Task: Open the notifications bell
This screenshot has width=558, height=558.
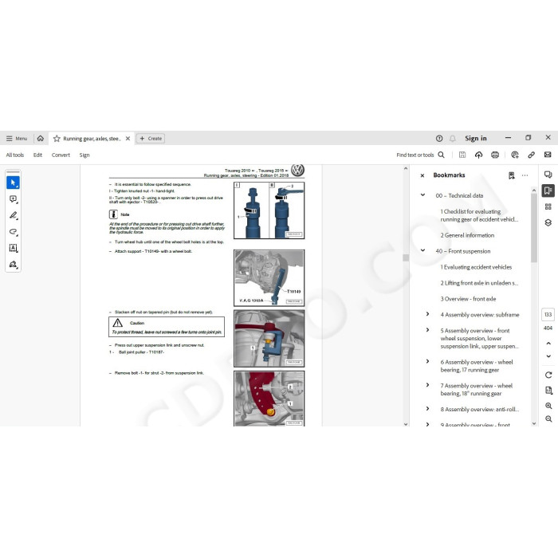Action: (452, 139)
